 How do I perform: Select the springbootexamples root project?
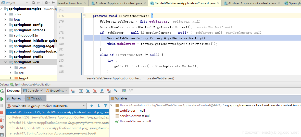point(28,9)
